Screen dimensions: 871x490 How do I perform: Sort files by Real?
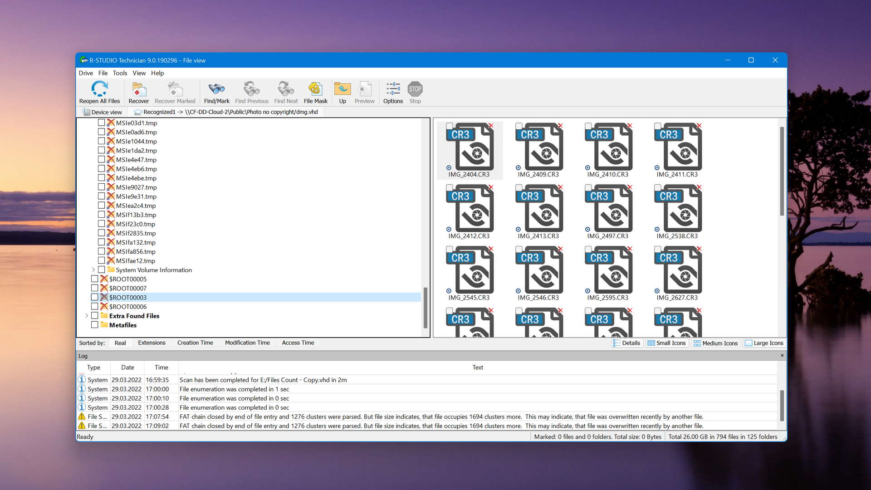[120, 343]
